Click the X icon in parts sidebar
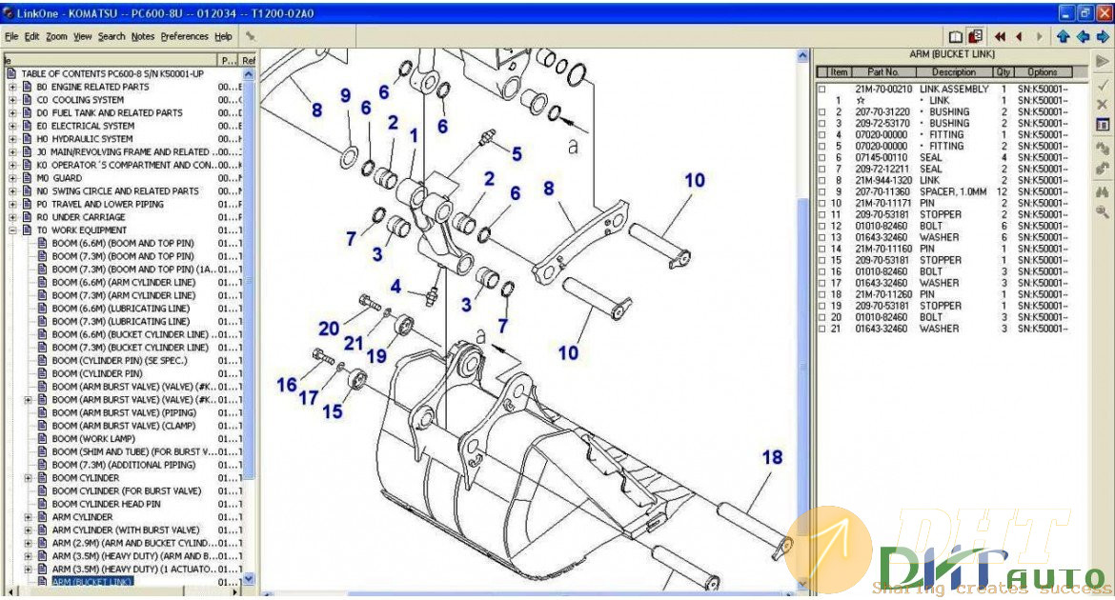The height and width of the screenshot is (600, 1115). [x=1103, y=105]
